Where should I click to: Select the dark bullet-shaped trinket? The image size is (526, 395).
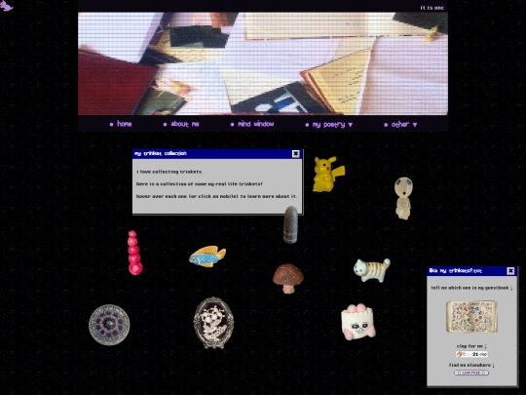click(290, 224)
